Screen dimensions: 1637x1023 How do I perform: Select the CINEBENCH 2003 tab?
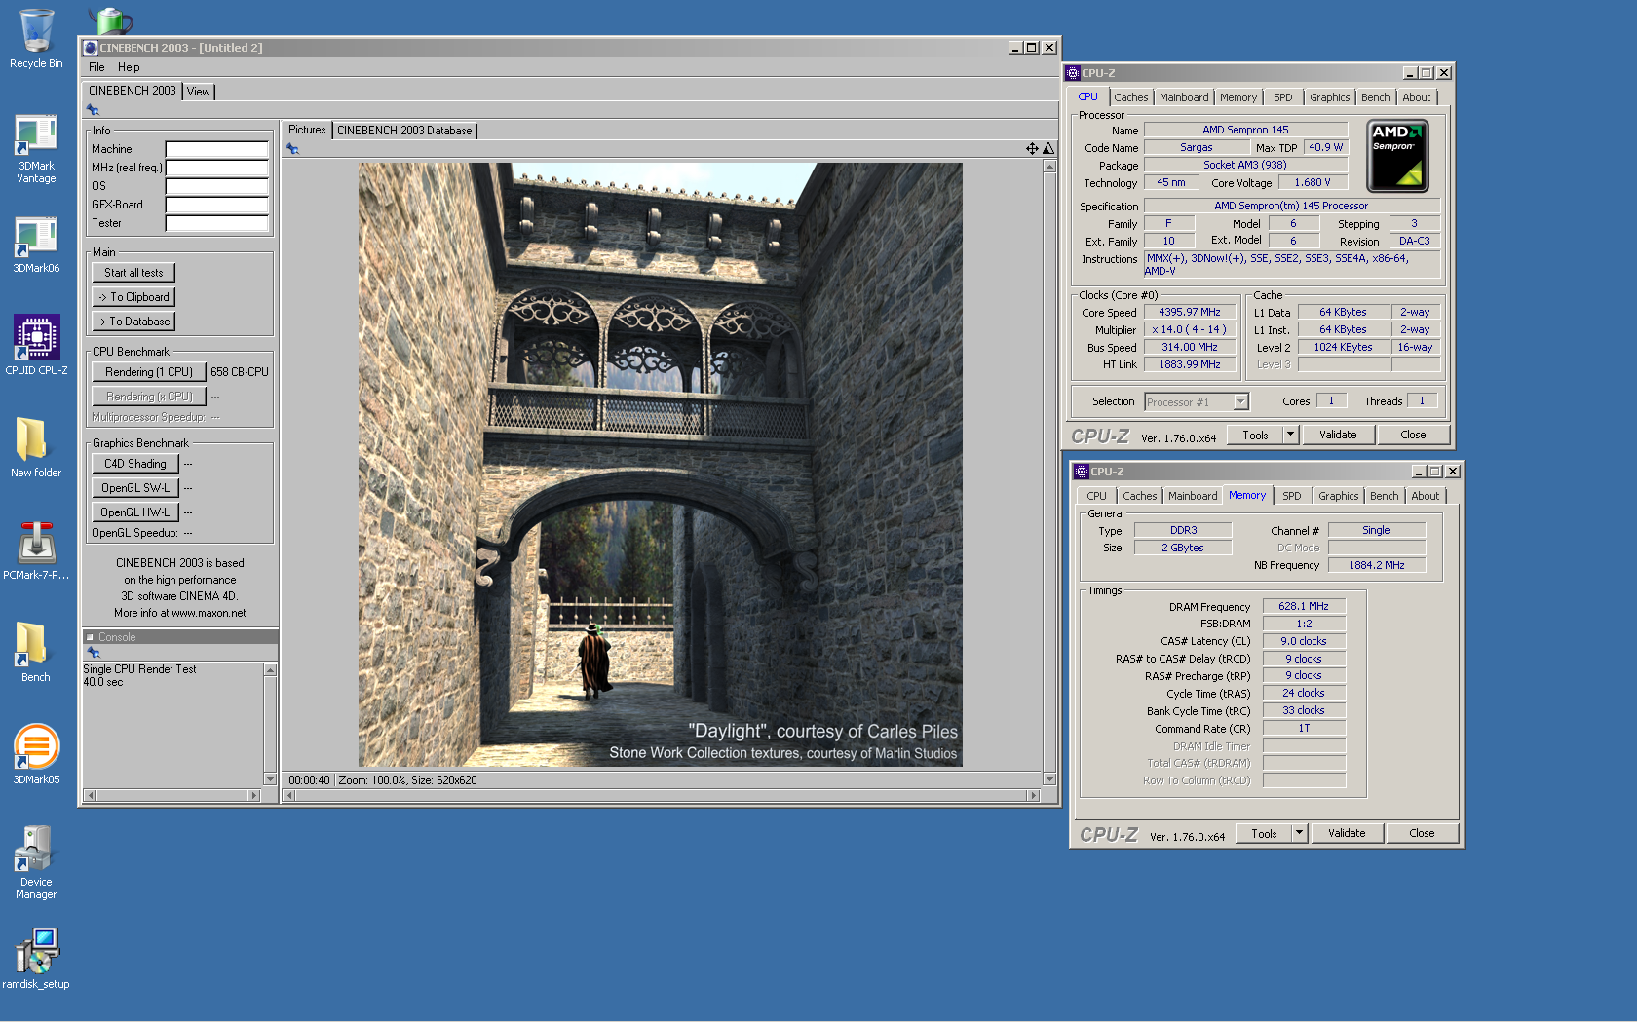(x=133, y=91)
